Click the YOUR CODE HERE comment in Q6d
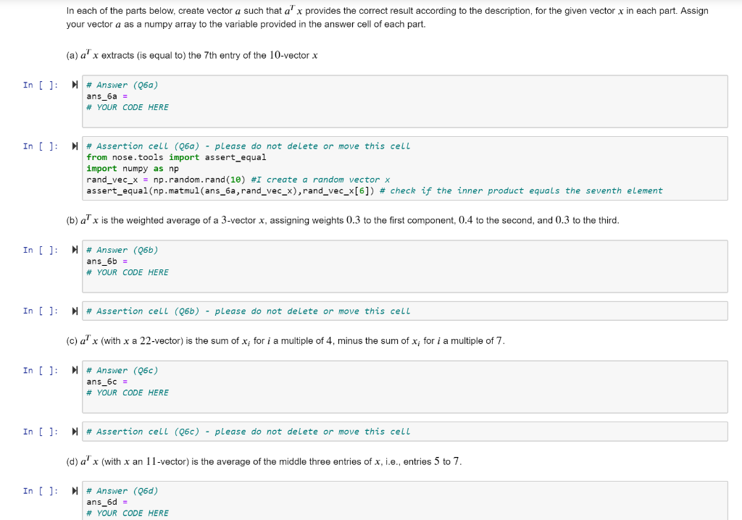 128,513
